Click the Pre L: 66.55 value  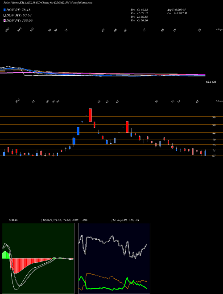[140, 17]
